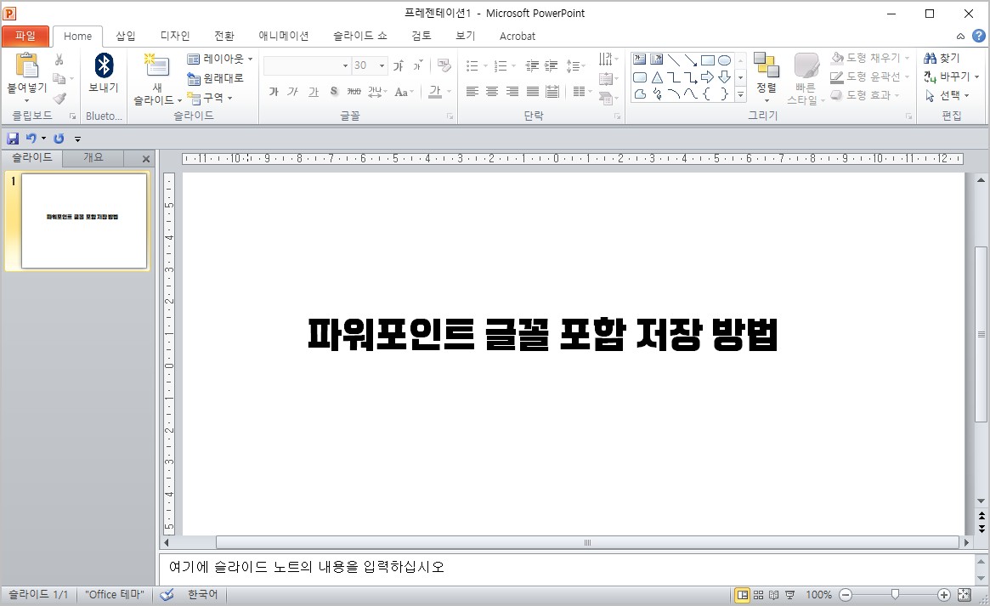Click the Reset (원래대로) slide button
The image size is (990, 606).
tap(215, 78)
